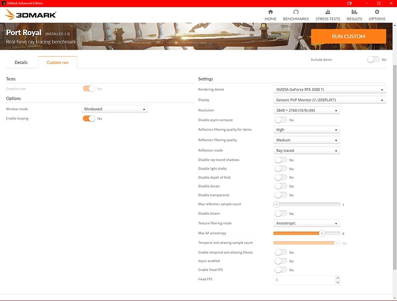This screenshot has width=397, height=301.
Task: Toggle Vsync enabled switch
Action: (x=281, y=261)
